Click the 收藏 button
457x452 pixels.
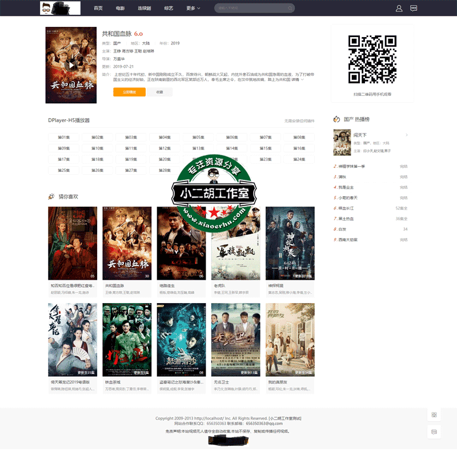(x=159, y=92)
